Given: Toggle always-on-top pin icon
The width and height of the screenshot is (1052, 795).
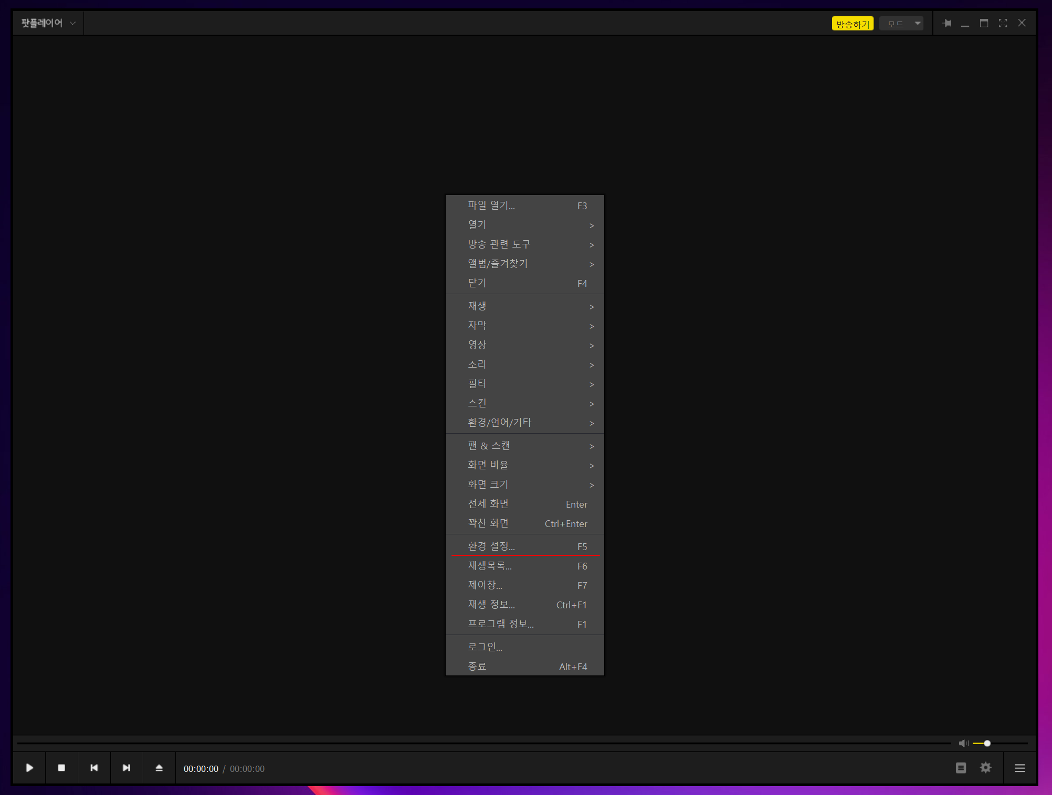Looking at the screenshot, I should tap(947, 23).
